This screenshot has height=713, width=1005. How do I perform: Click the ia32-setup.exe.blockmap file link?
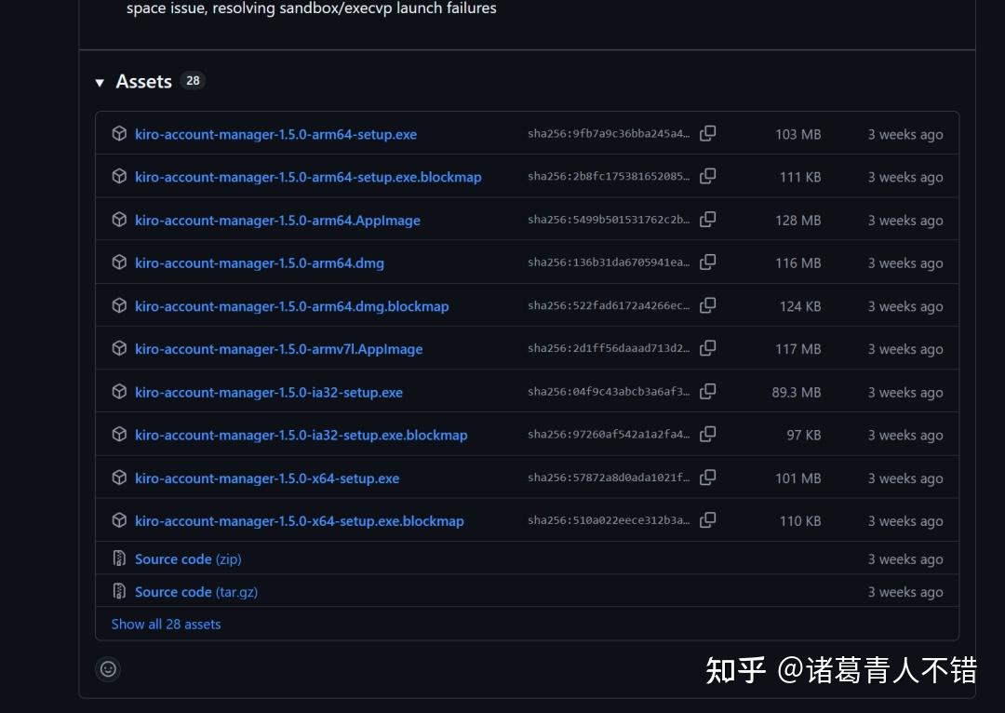[x=301, y=435]
